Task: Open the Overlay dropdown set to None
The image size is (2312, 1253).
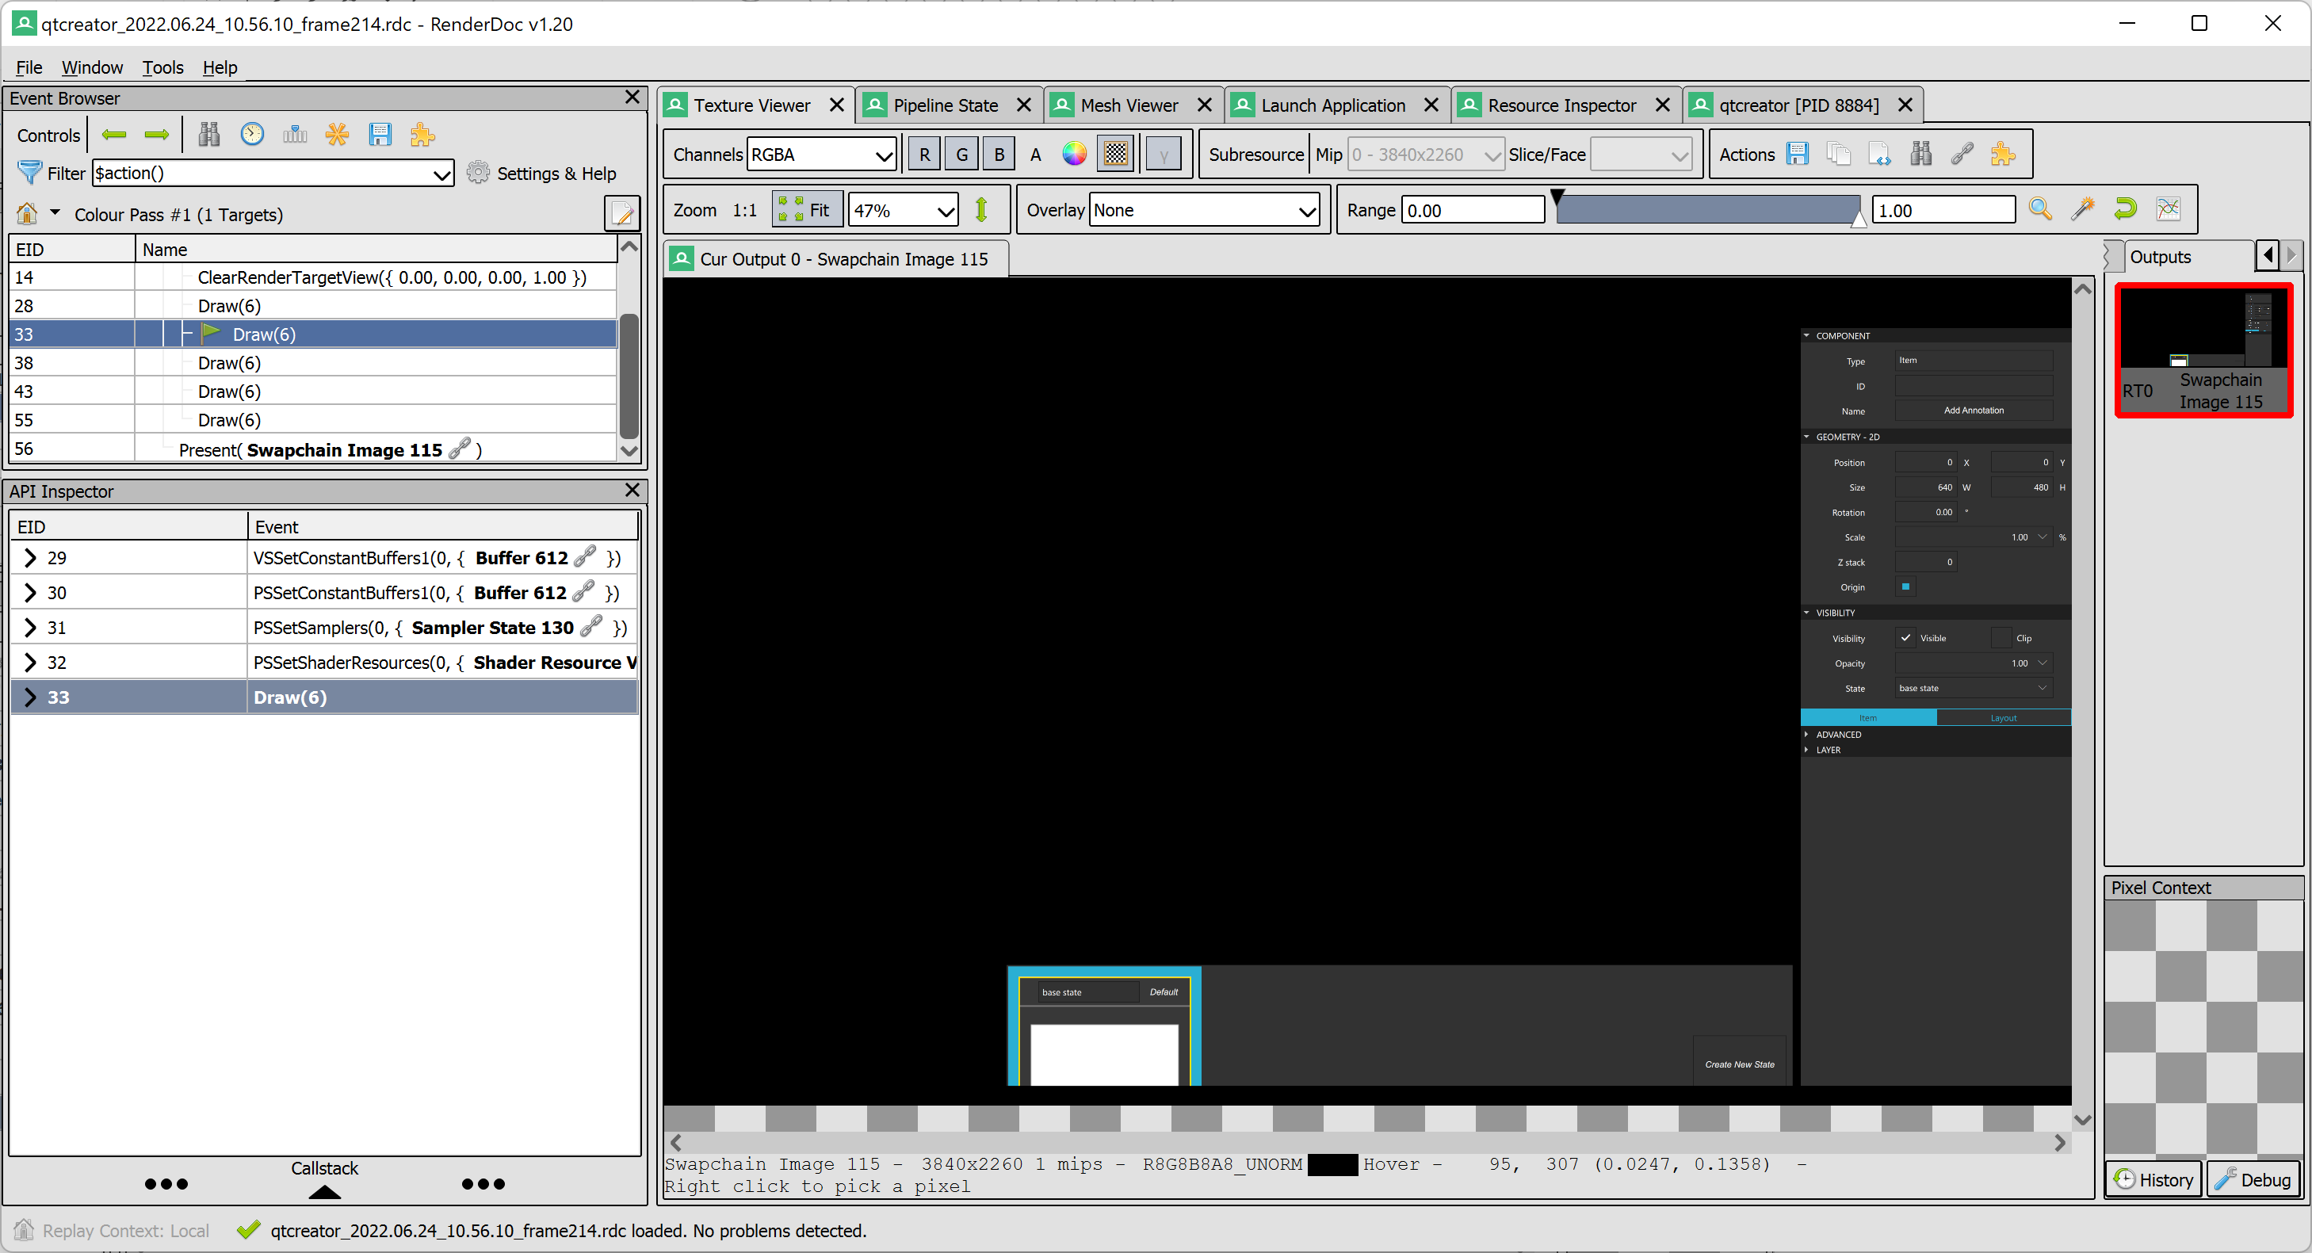Action: (x=1205, y=209)
